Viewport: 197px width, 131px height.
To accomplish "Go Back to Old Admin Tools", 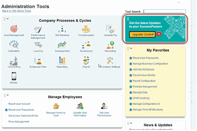I will pyautogui.click(x=16, y=11).
